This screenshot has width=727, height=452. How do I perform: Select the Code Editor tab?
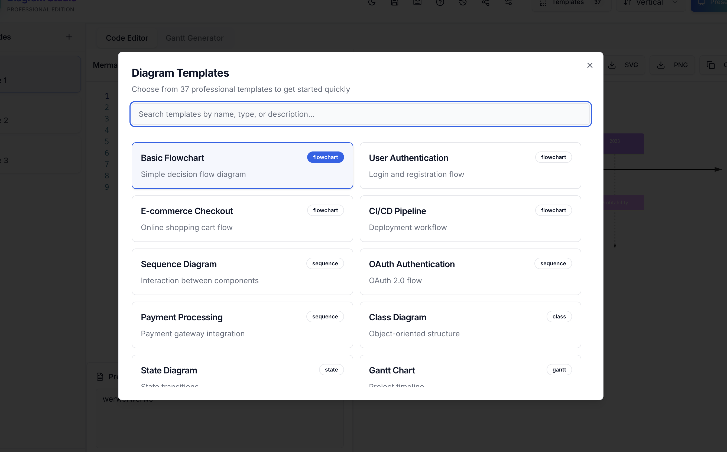coord(127,38)
